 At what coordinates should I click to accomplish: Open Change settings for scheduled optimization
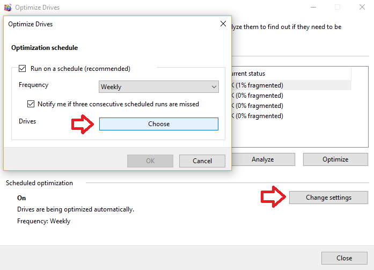coord(328,198)
